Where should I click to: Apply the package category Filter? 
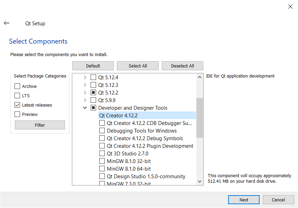click(x=40, y=125)
